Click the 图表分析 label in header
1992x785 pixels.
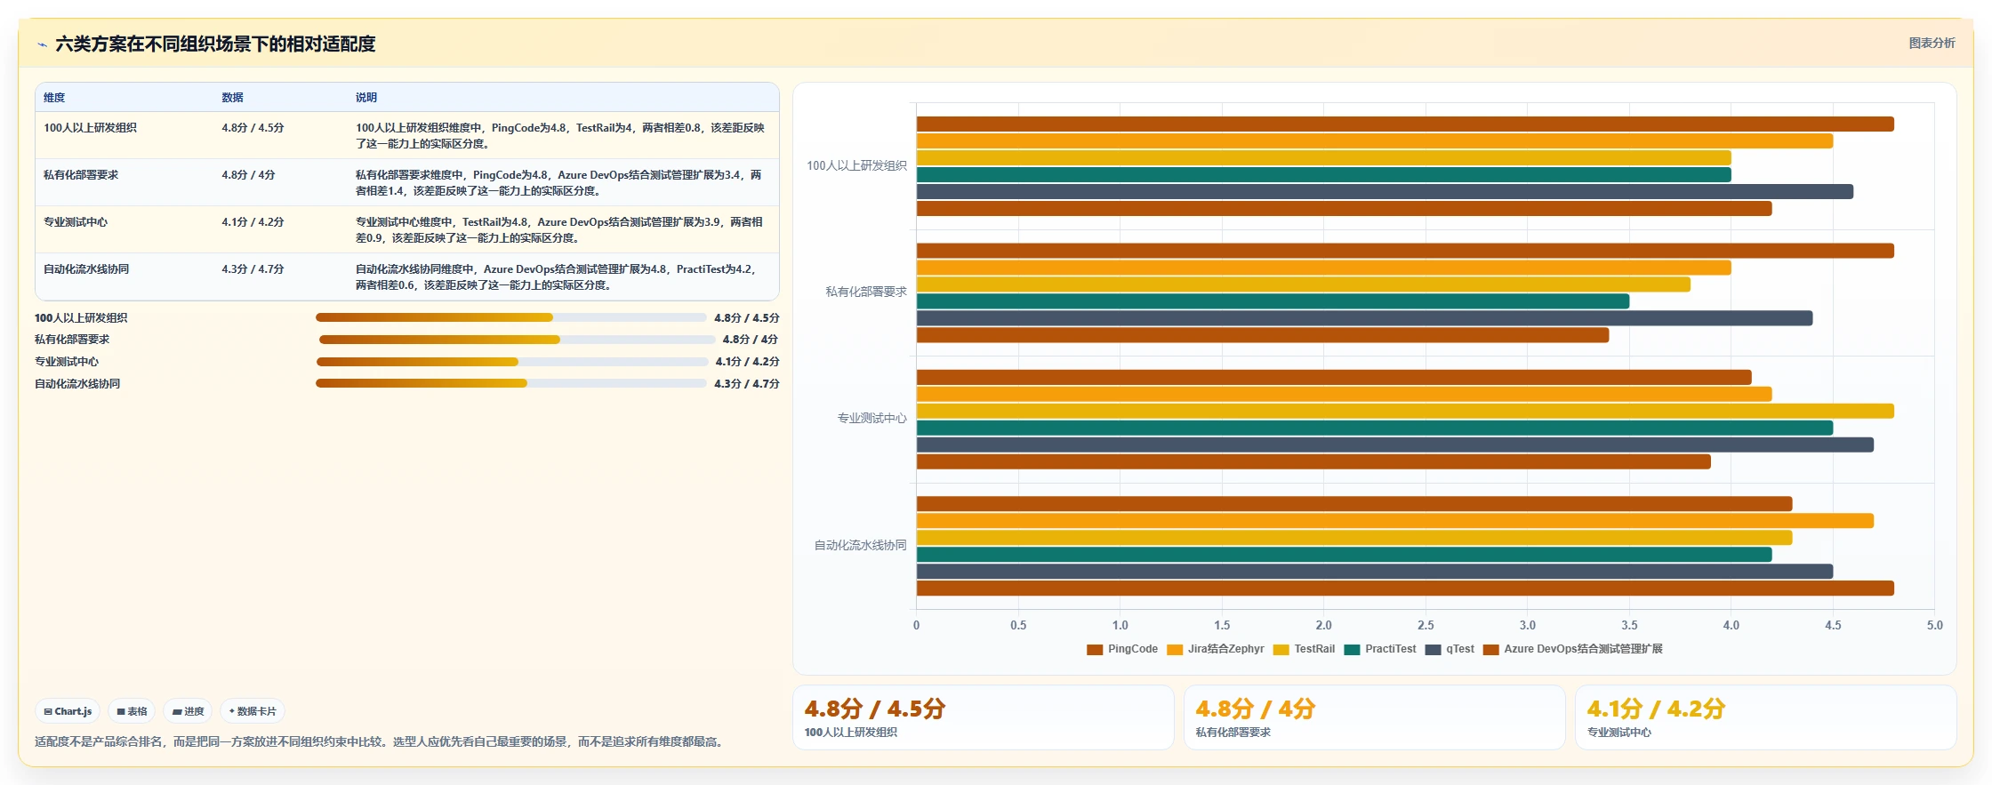(1932, 43)
